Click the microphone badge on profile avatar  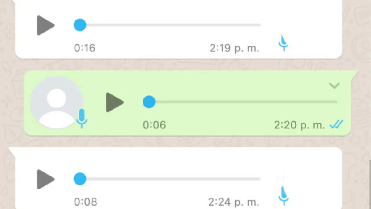pos(82,118)
